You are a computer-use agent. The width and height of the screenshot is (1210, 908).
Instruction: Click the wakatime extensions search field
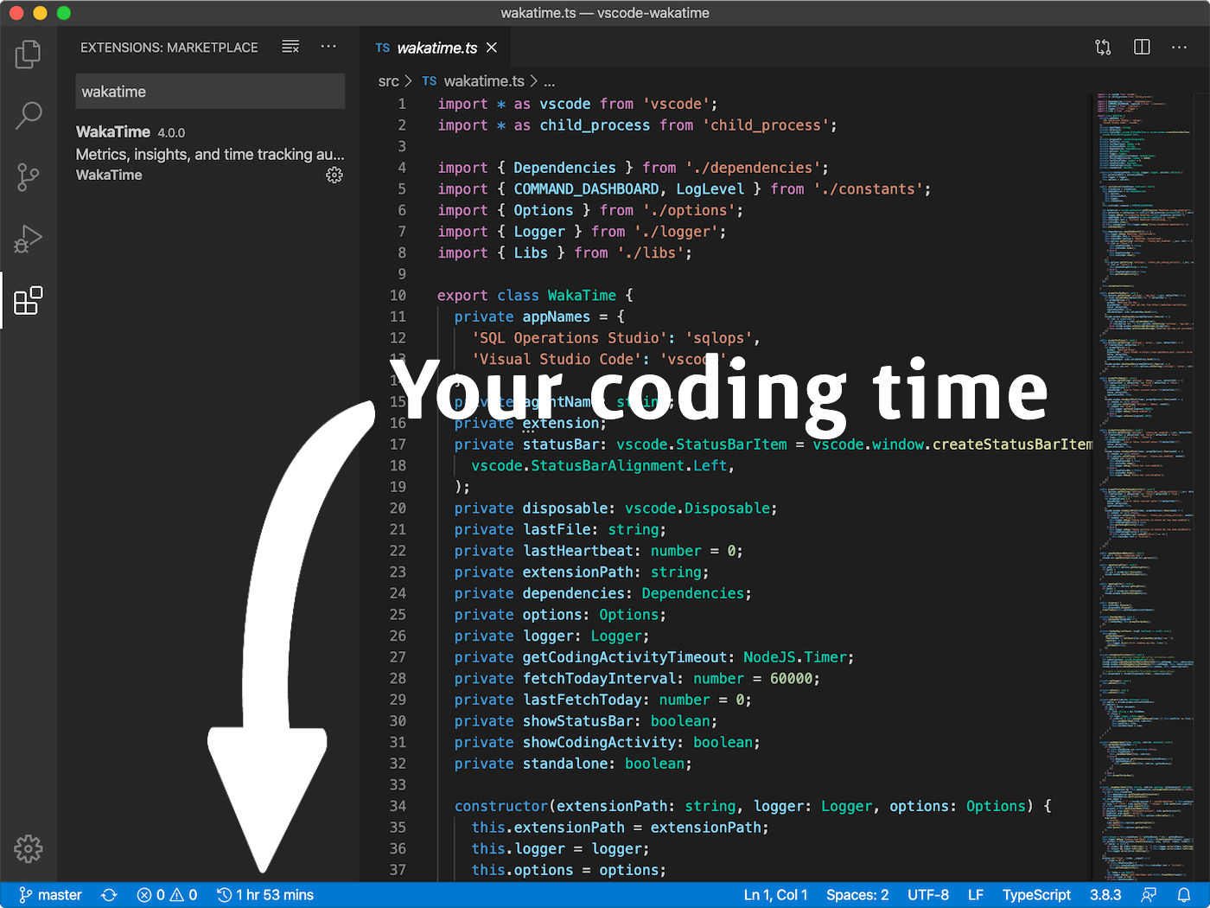pos(210,91)
